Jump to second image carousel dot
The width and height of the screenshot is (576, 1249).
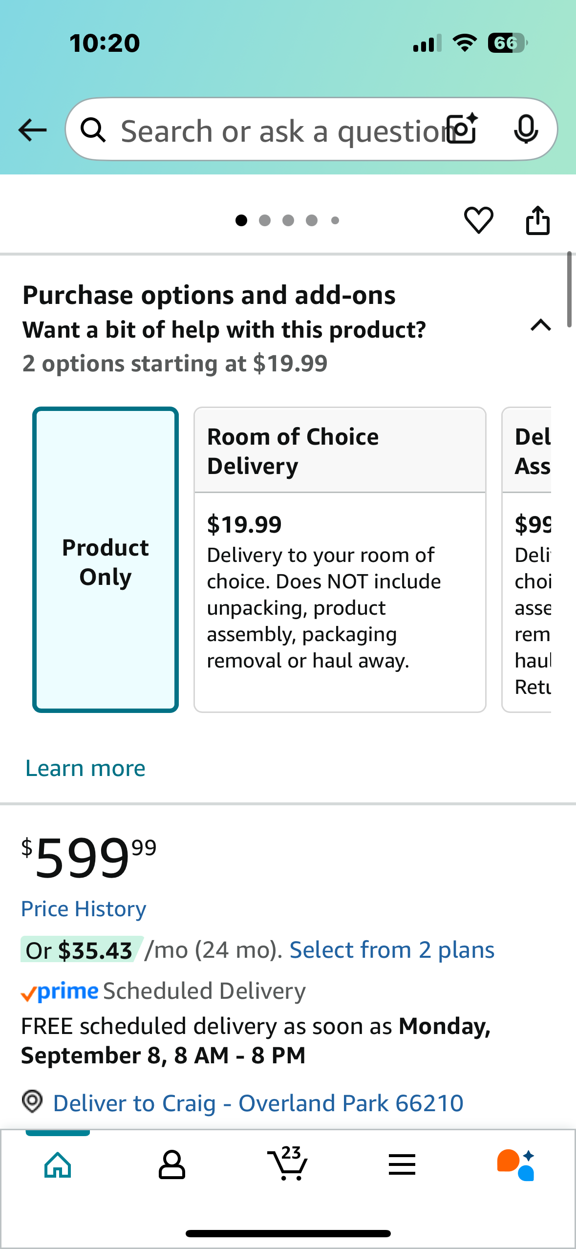click(265, 220)
